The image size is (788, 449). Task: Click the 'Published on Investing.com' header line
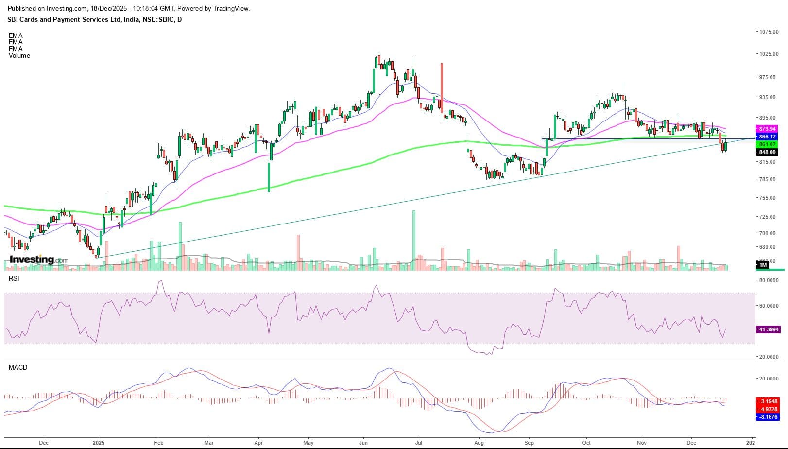point(129,9)
